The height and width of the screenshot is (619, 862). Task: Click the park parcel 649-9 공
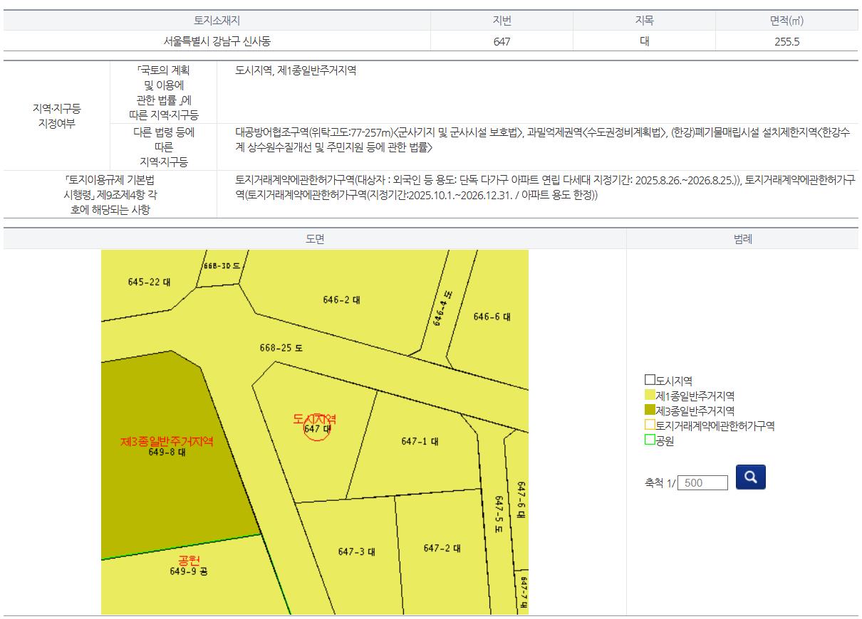coord(189,571)
